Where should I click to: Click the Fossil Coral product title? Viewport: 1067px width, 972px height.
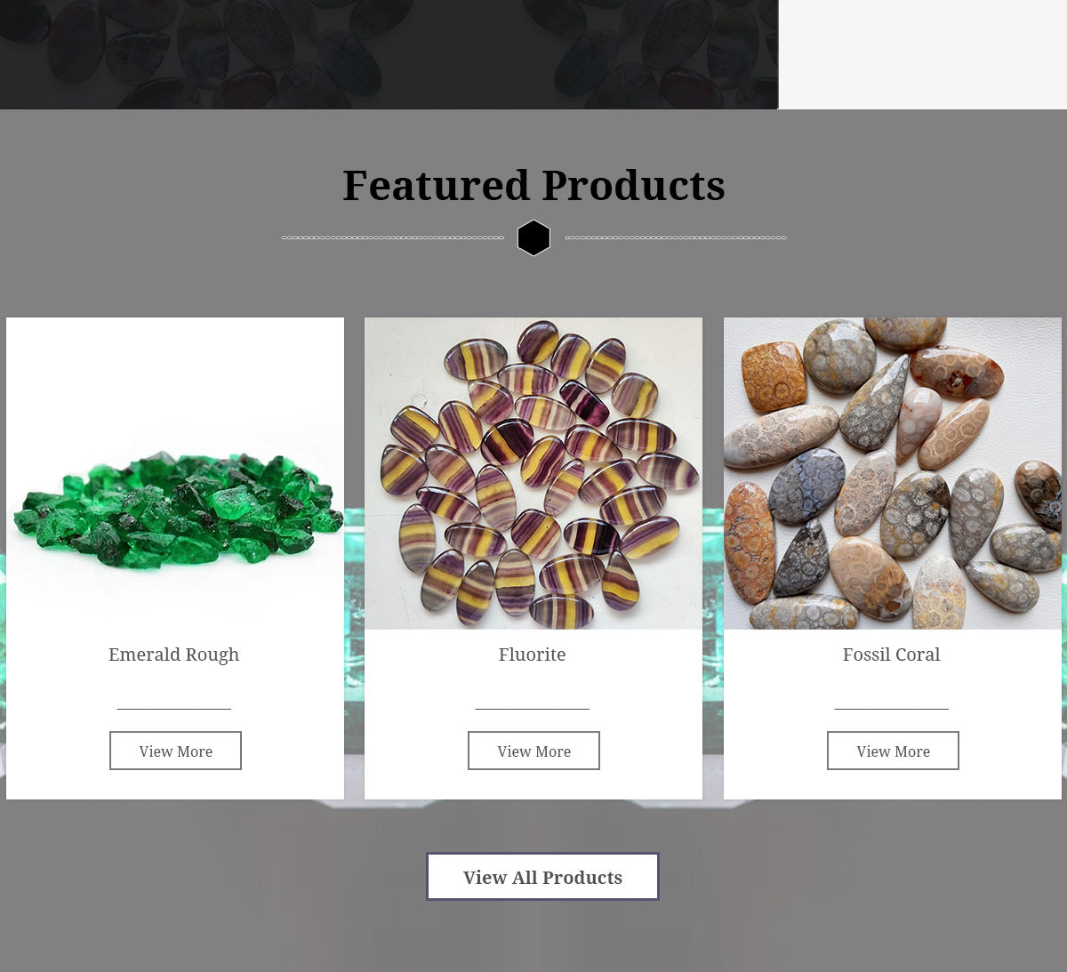pos(891,655)
